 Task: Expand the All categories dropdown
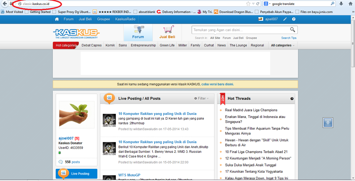(283, 45)
